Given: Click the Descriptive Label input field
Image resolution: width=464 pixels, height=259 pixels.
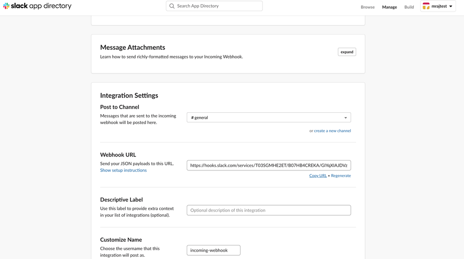Looking at the screenshot, I should tap(268, 210).
